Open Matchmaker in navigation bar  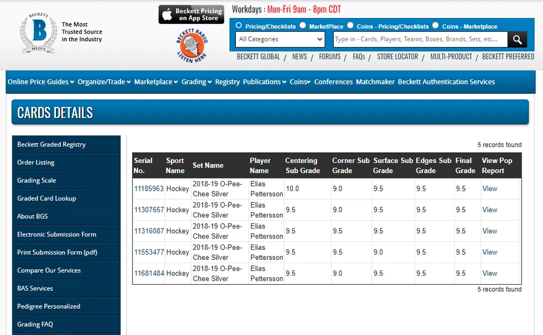pos(375,81)
